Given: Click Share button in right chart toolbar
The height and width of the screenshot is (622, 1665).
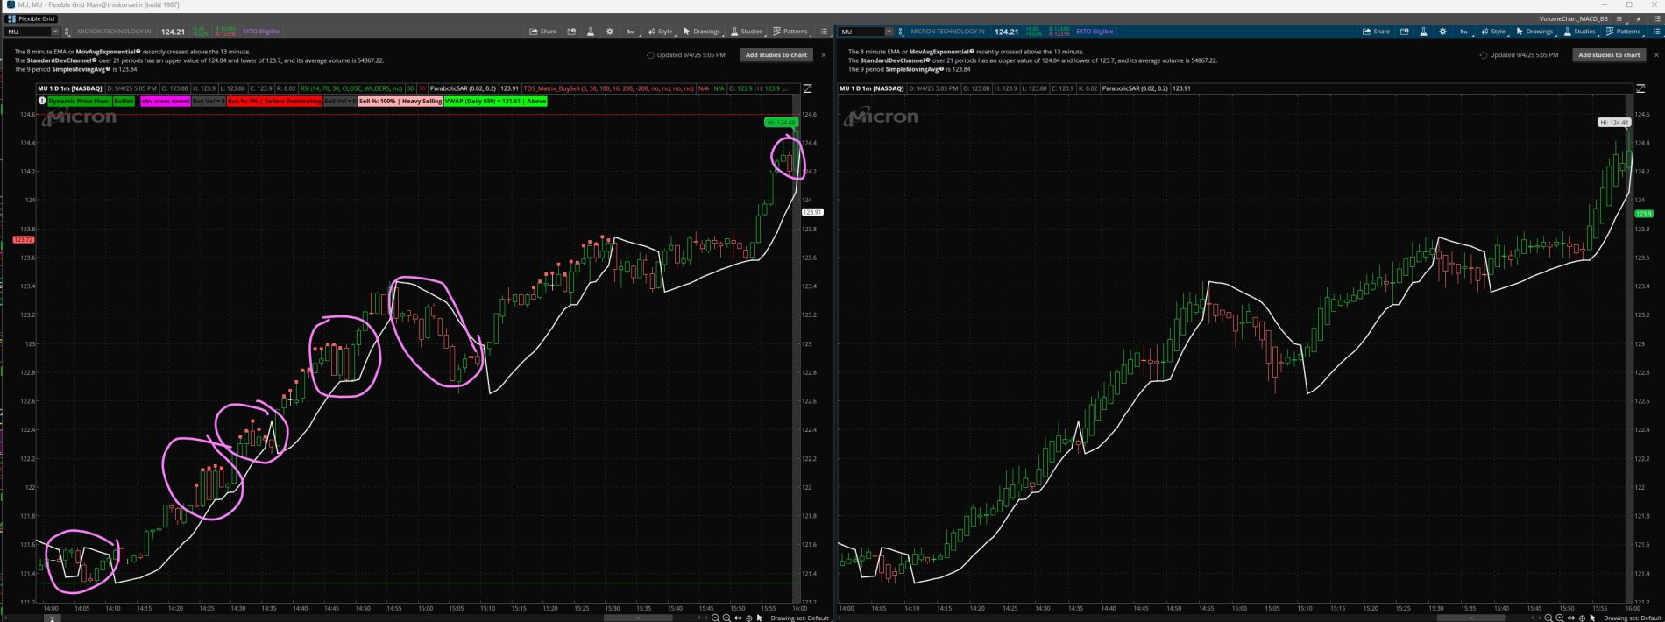Looking at the screenshot, I should click(x=1376, y=32).
